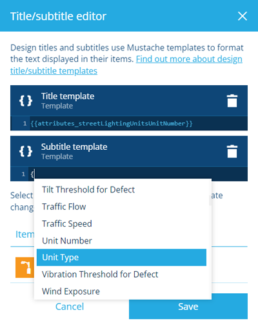258x330 pixels.
Task: Click the orange street light item icon
Action: point(25,267)
